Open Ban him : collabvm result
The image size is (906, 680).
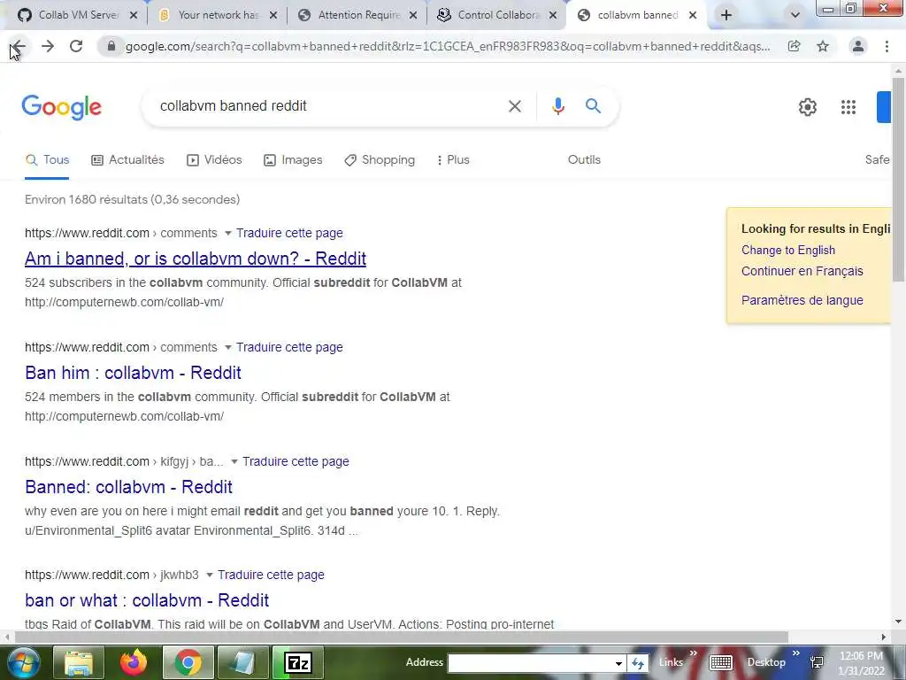[x=133, y=373]
